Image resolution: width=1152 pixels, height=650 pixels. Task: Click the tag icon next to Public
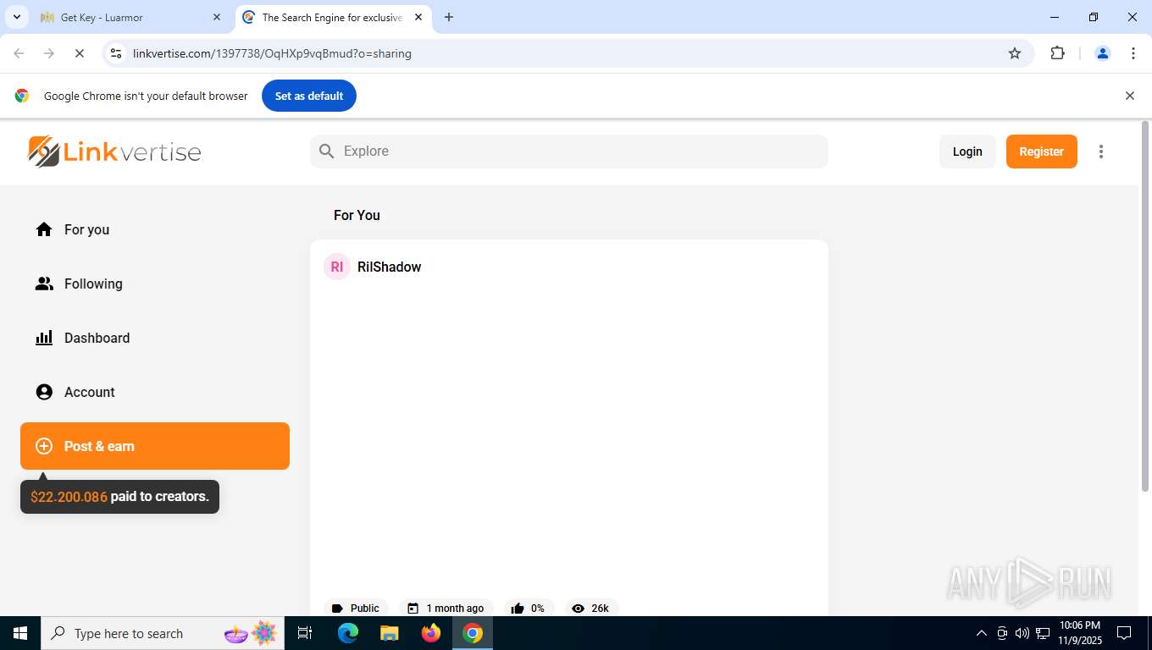click(x=337, y=609)
